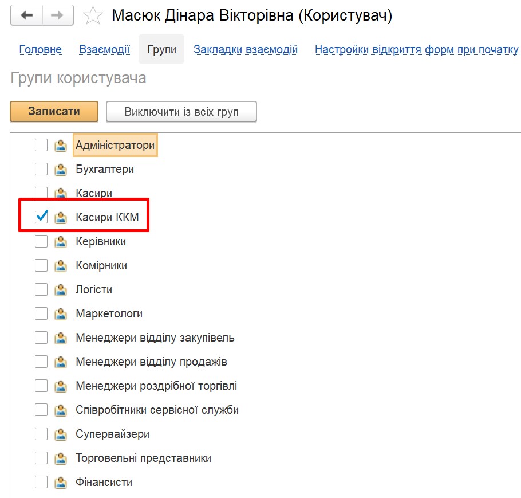Click the group icon next to Супервайзери
Viewport: 521px width, 498px height.
coord(61,434)
